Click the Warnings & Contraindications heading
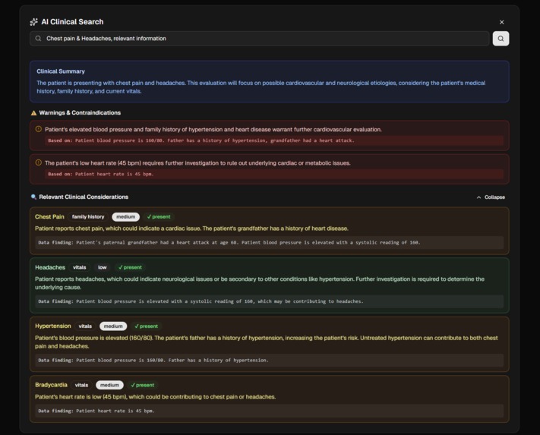The height and width of the screenshot is (435, 540). [80, 113]
